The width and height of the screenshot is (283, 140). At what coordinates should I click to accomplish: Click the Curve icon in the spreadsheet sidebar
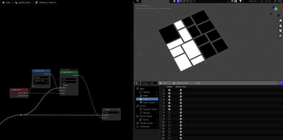point(137,106)
